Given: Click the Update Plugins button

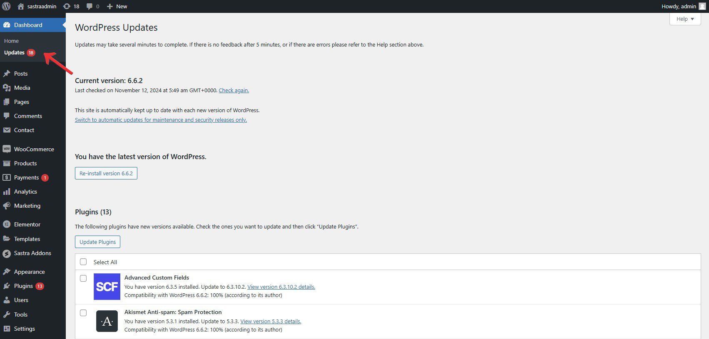Looking at the screenshot, I should [x=97, y=242].
